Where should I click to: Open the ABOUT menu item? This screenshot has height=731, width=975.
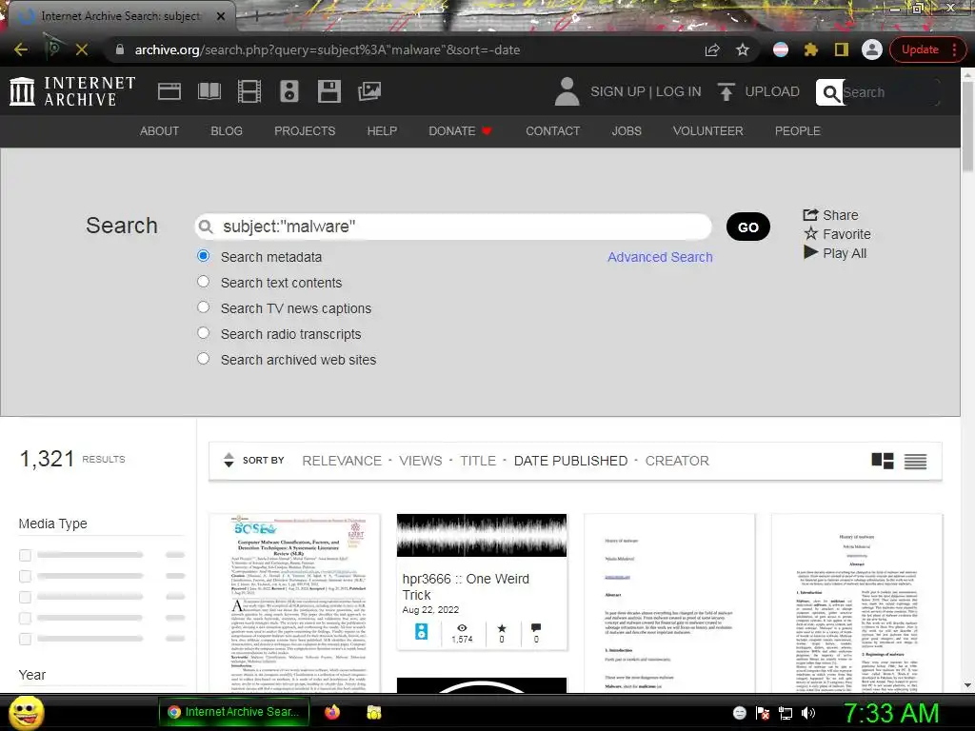159,131
